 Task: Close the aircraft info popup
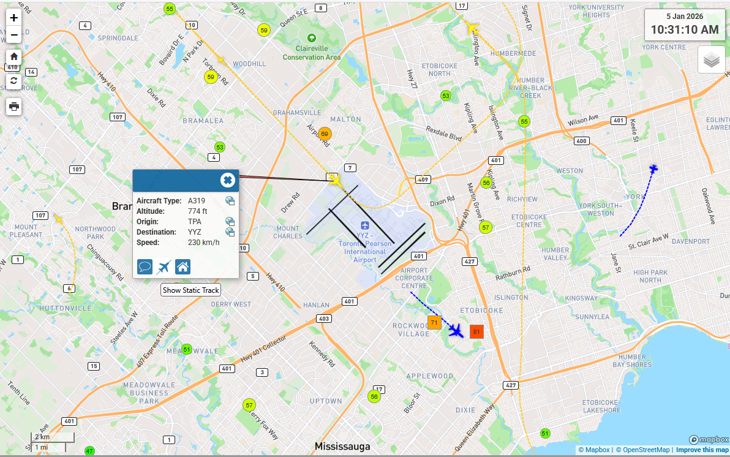(x=227, y=180)
